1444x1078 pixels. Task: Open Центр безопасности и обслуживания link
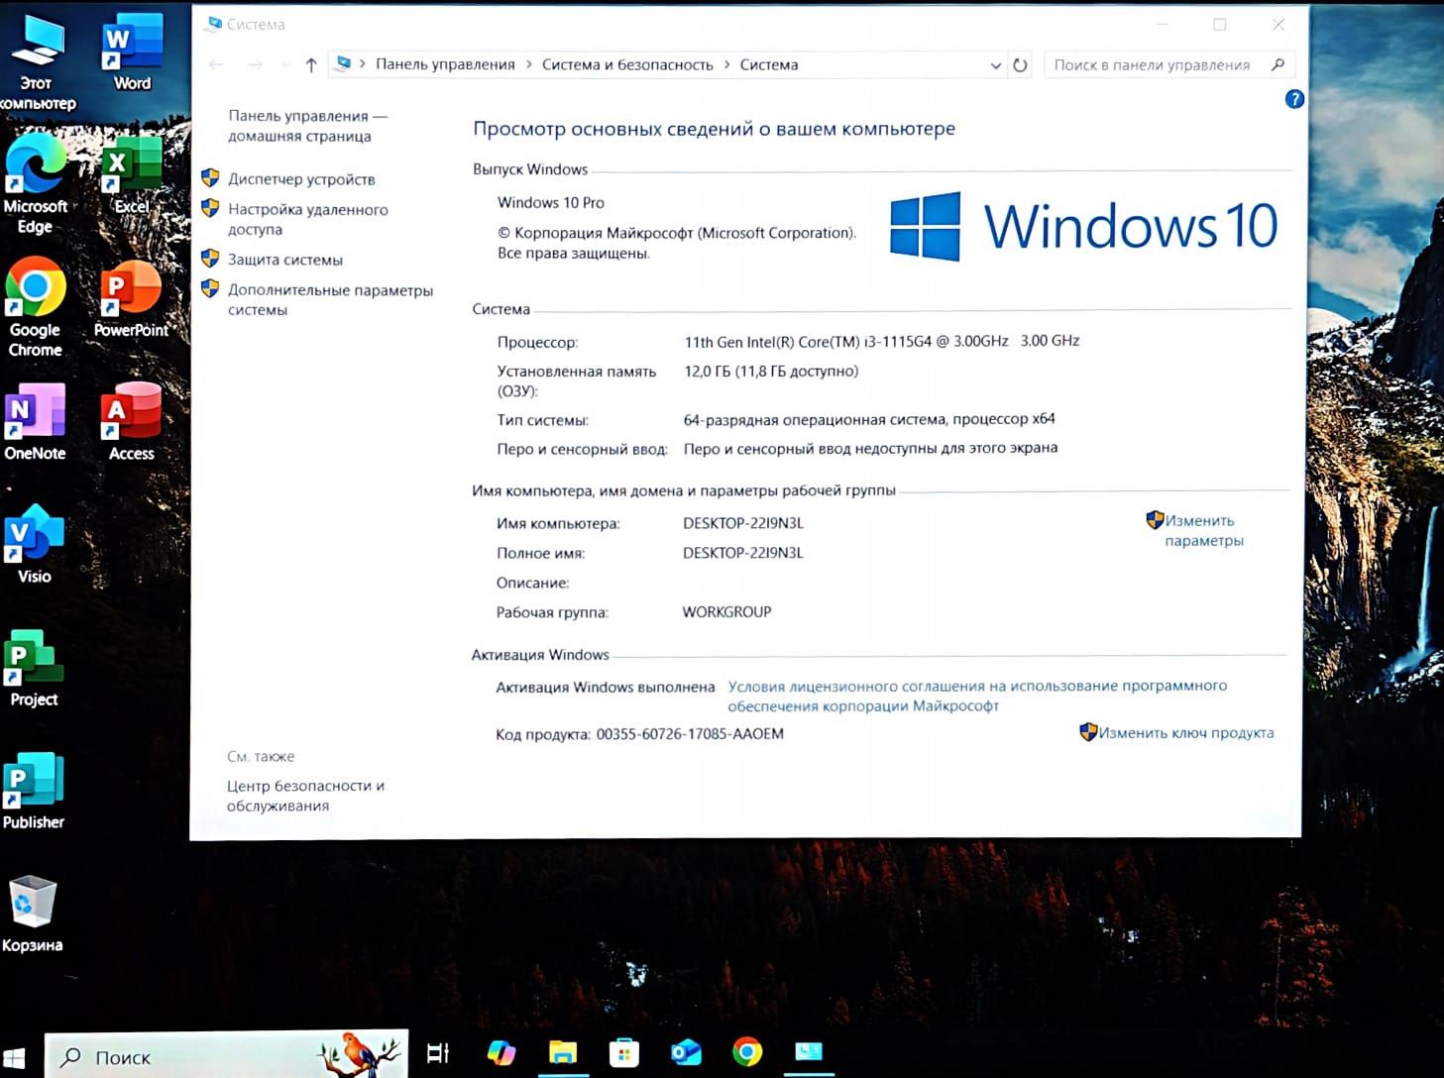coord(305,796)
